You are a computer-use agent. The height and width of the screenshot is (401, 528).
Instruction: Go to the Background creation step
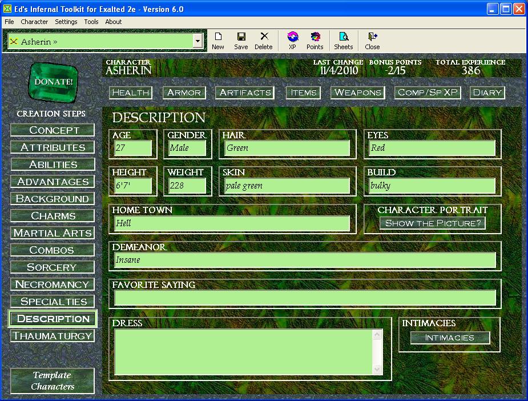point(53,199)
